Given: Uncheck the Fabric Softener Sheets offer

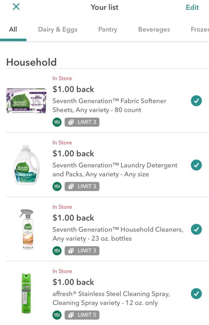Looking at the screenshot, I should tap(196, 101).
